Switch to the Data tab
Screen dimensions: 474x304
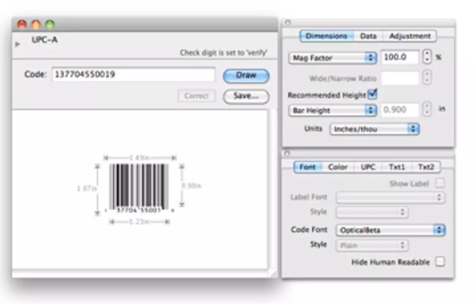pyautogui.click(x=368, y=36)
